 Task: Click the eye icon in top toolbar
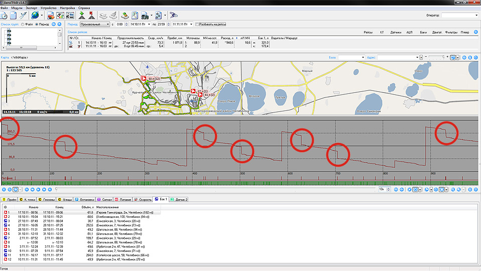pos(174,16)
